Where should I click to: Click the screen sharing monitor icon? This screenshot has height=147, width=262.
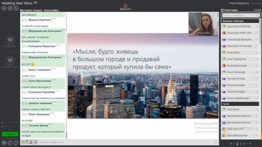pos(10,61)
